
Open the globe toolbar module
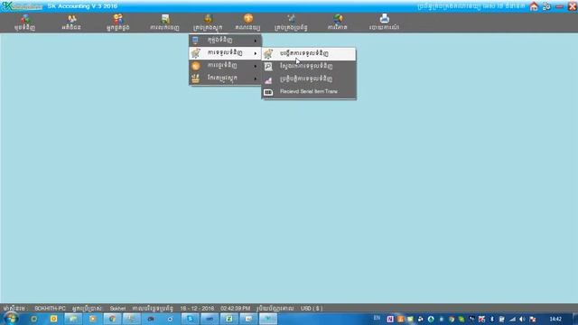pyautogui.click(x=338, y=23)
